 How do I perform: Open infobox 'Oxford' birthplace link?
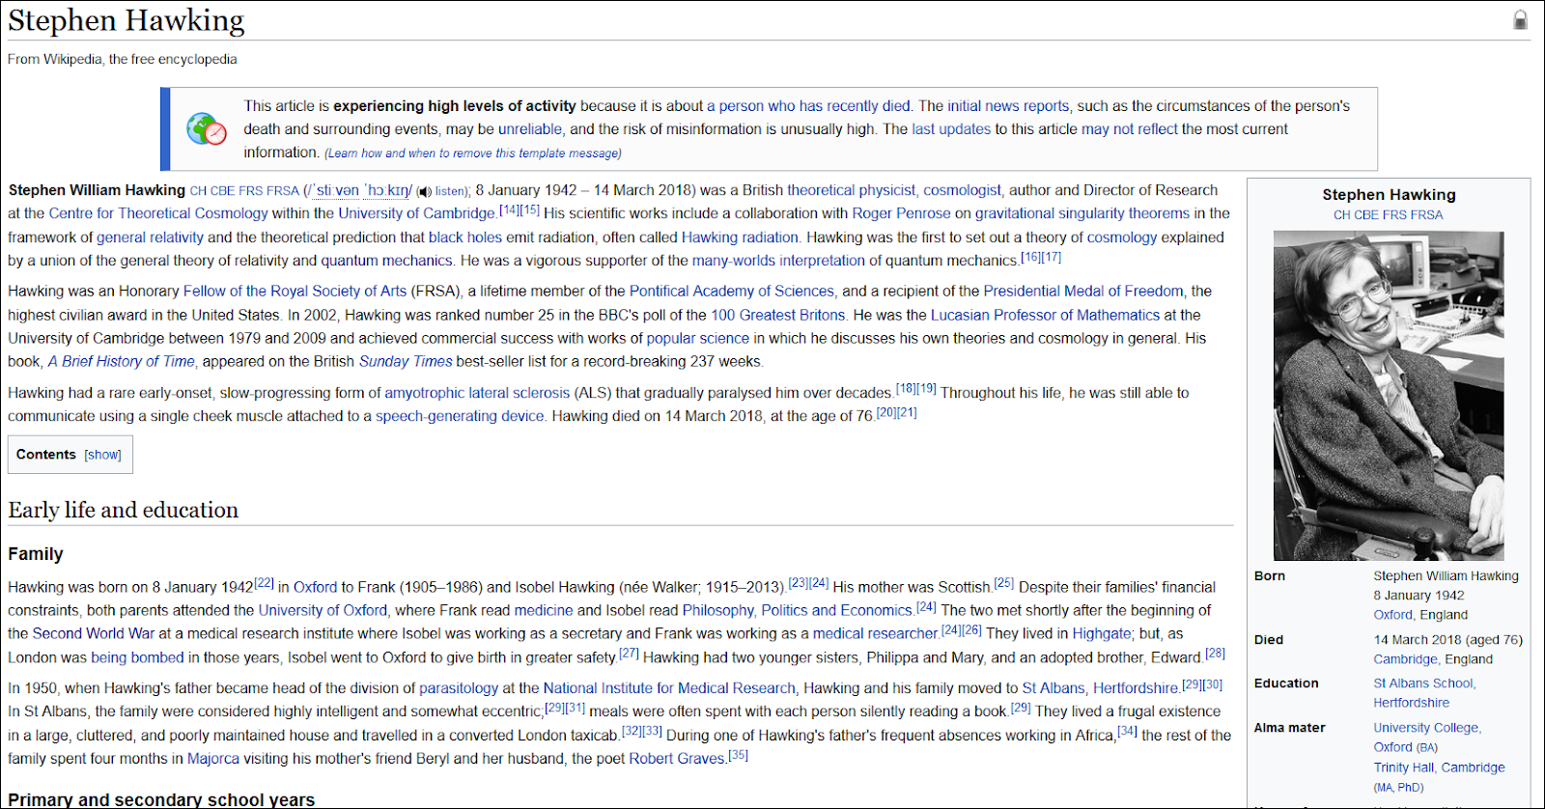tap(1392, 616)
